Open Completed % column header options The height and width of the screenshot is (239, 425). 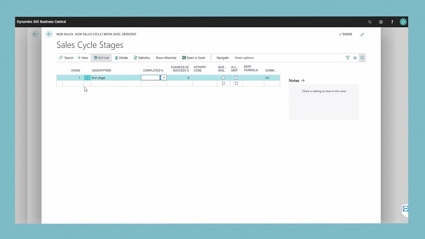(153, 70)
